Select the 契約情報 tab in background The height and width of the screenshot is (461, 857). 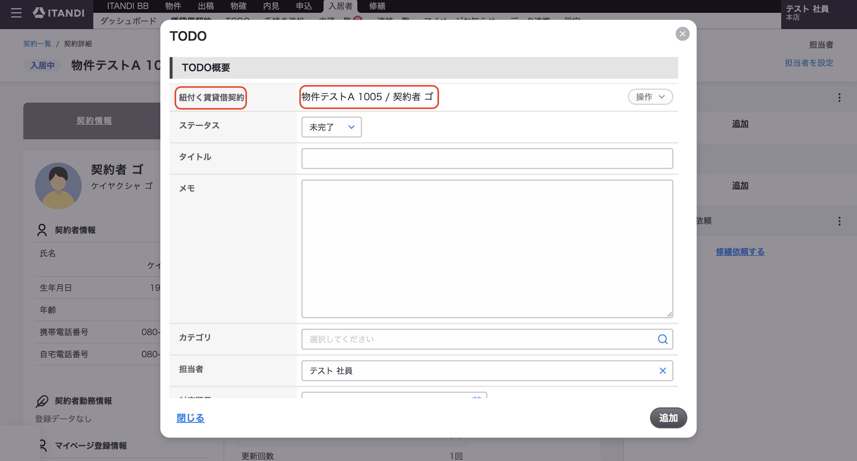pos(94,120)
